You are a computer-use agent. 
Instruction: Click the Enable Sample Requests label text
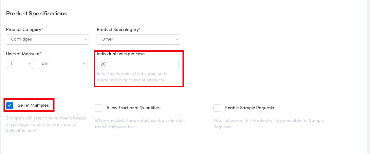coord(250,108)
